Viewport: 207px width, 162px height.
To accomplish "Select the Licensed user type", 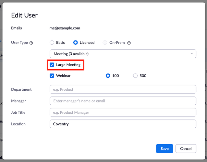I will [x=76, y=42].
